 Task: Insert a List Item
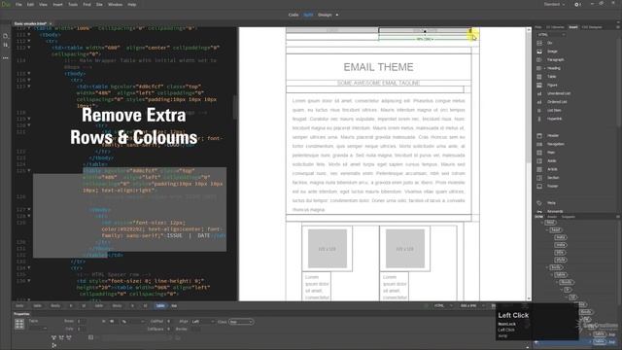554,110
